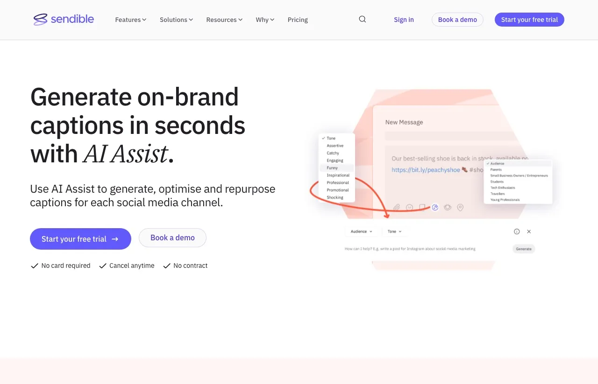The height and width of the screenshot is (384, 598).
Task: Click the eye preview icon in the composer
Action: point(448,207)
